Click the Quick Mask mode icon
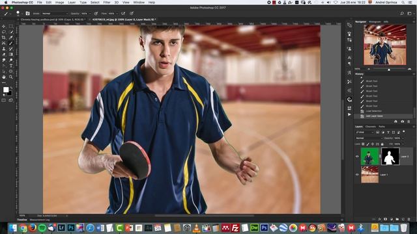 pyautogui.click(x=4, y=100)
